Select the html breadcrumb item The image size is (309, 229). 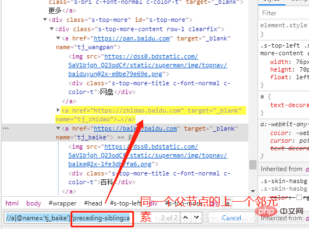coord(12,203)
